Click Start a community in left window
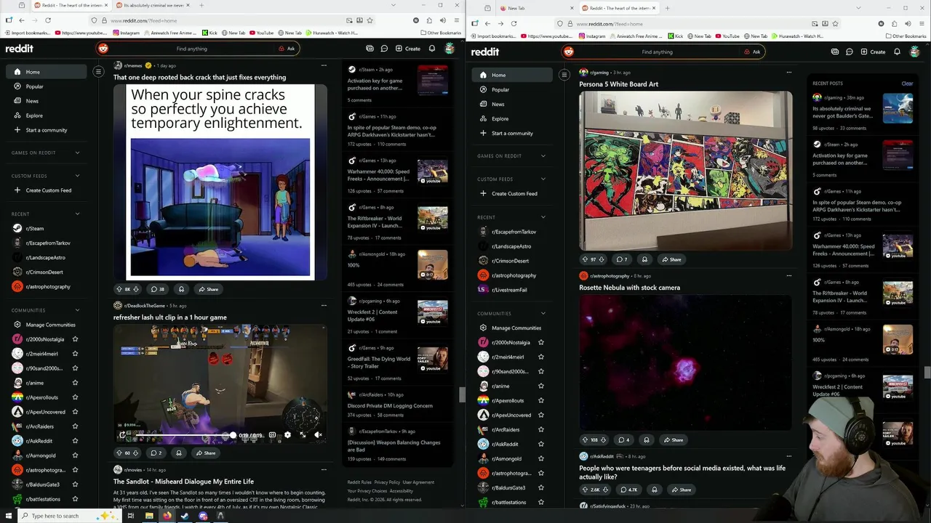The image size is (931, 523). 47,130
